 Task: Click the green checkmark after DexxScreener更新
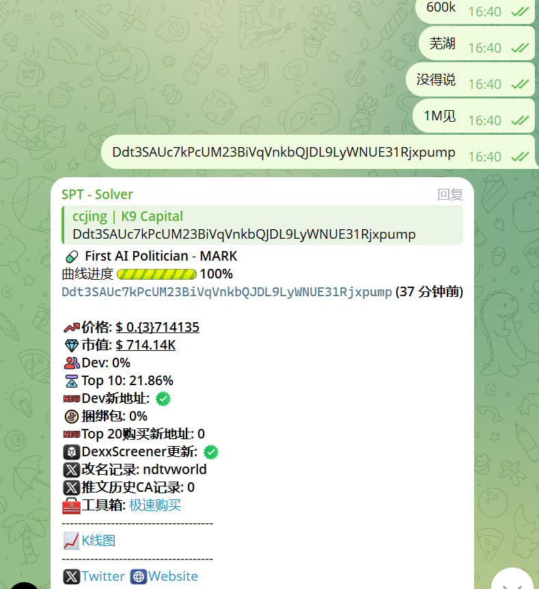211,452
